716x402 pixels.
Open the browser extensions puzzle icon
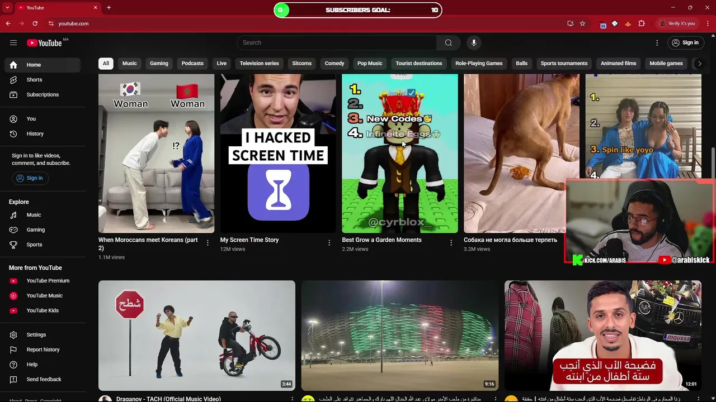642,23
